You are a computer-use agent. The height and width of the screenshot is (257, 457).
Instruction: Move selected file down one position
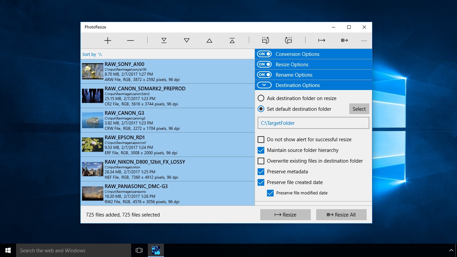click(187, 40)
